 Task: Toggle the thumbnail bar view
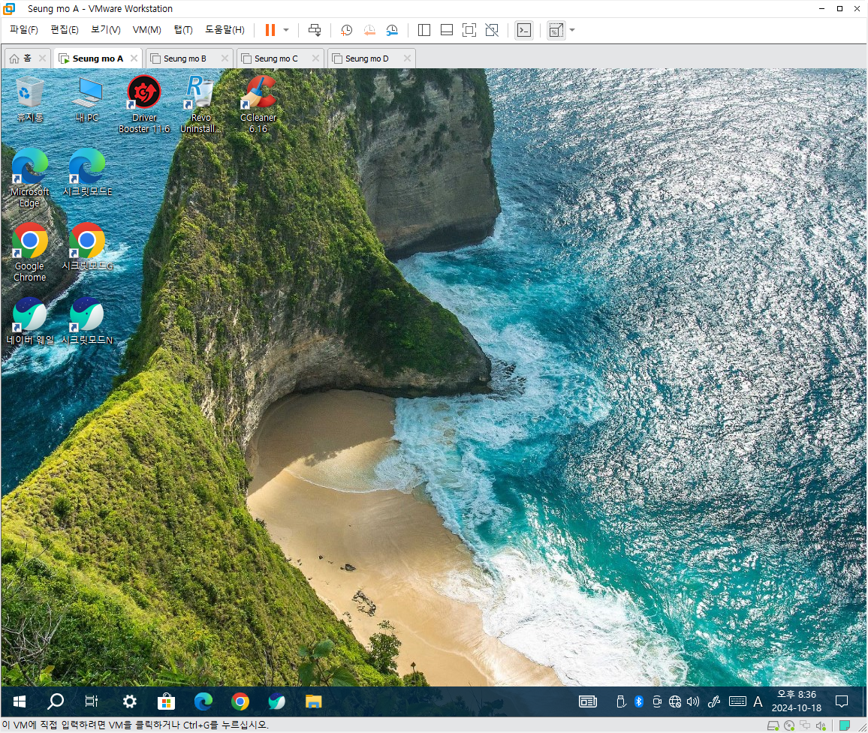click(x=447, y=30)
